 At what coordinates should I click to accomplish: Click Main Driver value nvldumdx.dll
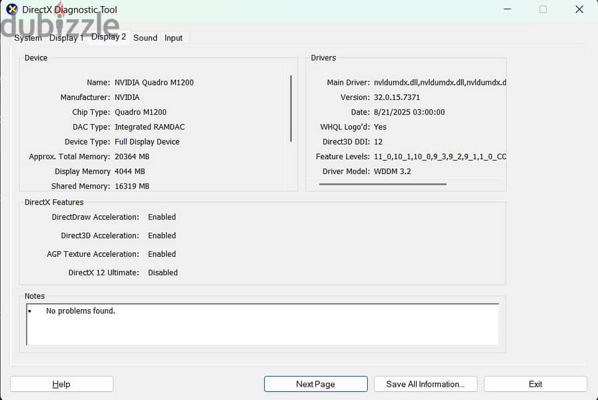[440, 83]
